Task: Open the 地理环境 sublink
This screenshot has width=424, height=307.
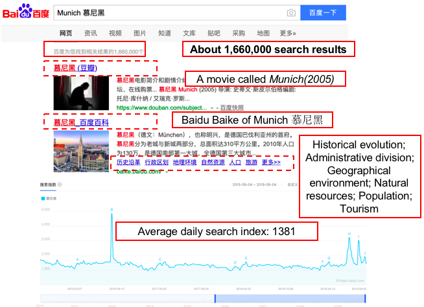Action: (x=185, y=162)
